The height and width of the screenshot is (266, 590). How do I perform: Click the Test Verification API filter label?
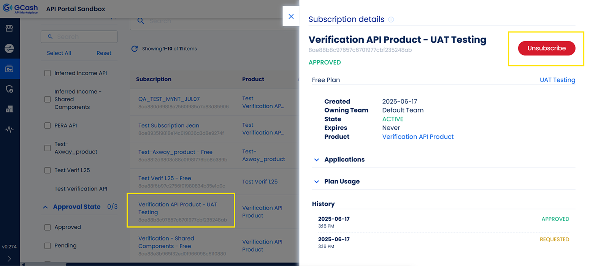(81, 189)
